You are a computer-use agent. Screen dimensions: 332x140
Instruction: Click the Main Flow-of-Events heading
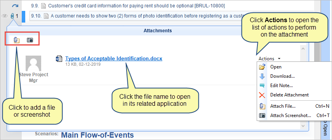(97, 135)
